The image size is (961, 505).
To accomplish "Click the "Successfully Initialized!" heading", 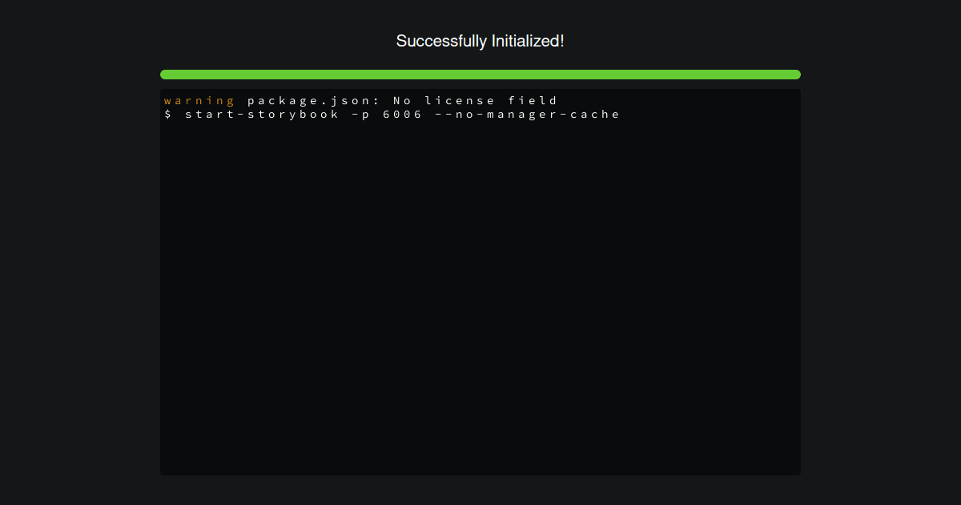I will [x=480, y=41].
